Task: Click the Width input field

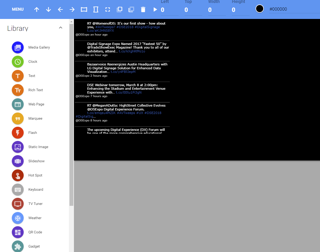Action: click(217, 10)
